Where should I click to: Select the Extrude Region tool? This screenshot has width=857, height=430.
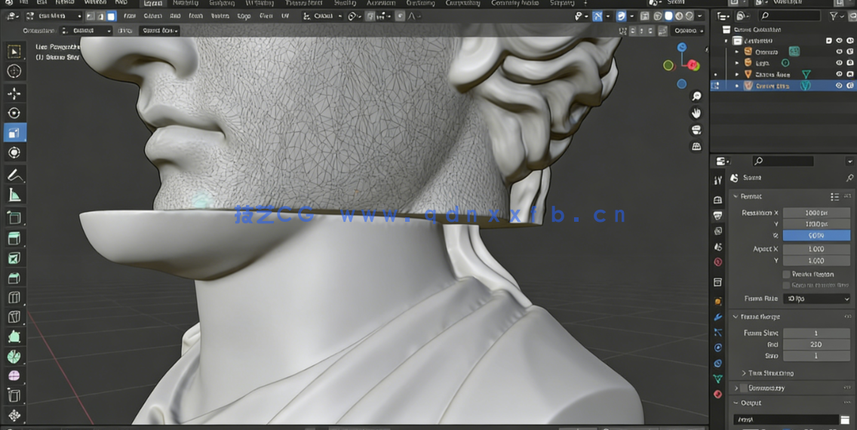point(14,238)
